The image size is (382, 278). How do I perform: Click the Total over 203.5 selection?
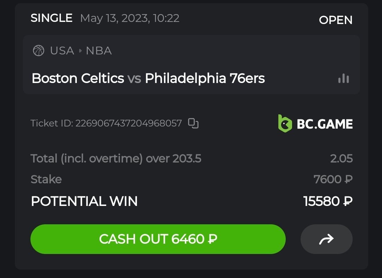point(116,159)
